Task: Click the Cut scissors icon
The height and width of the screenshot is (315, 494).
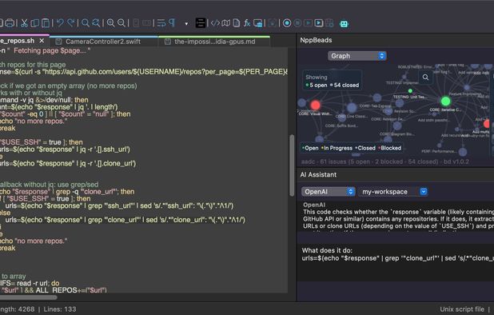Action: pyautogui.click(x=24, y=23)
